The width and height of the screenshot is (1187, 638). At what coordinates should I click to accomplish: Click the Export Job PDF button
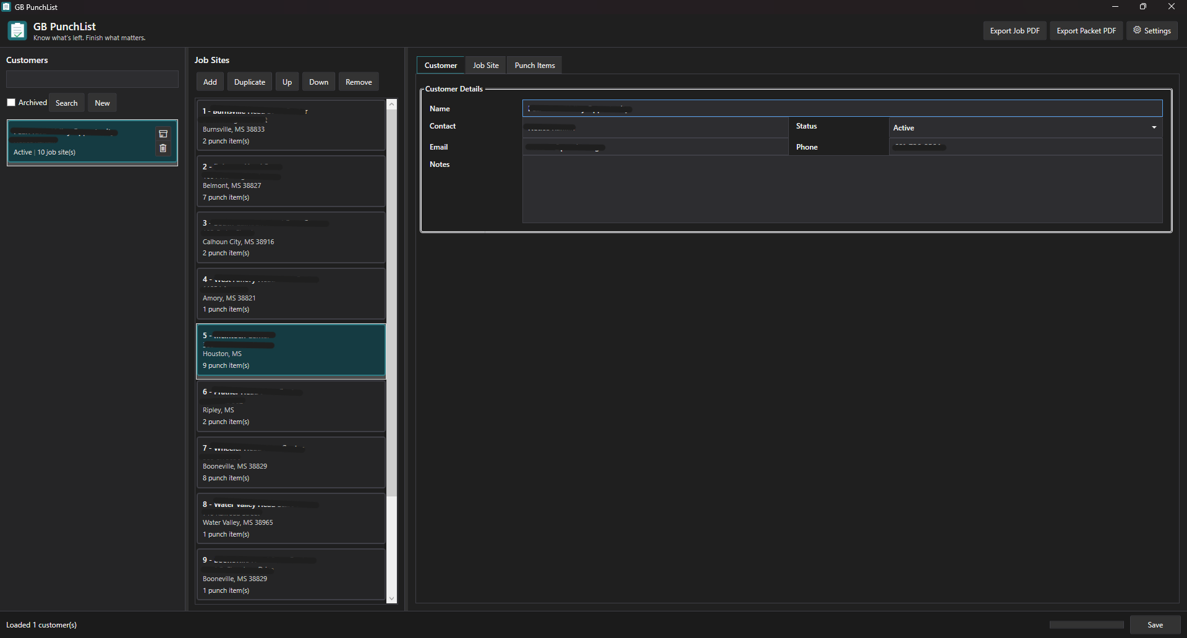coord(1015,31)
